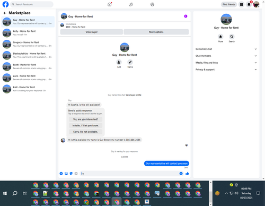Click the Facebook logo icon

(5, 4)
